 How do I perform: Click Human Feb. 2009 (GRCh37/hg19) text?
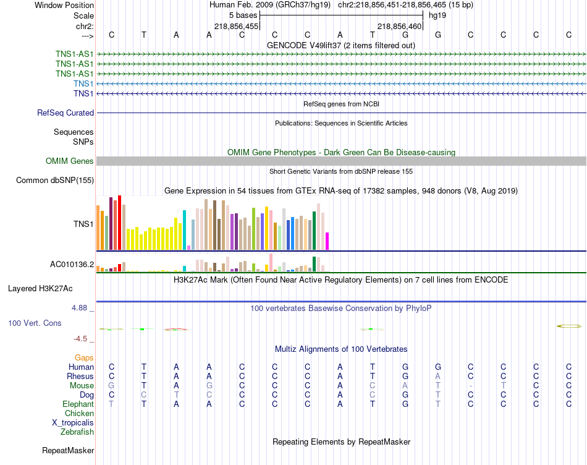click(270, 5)
